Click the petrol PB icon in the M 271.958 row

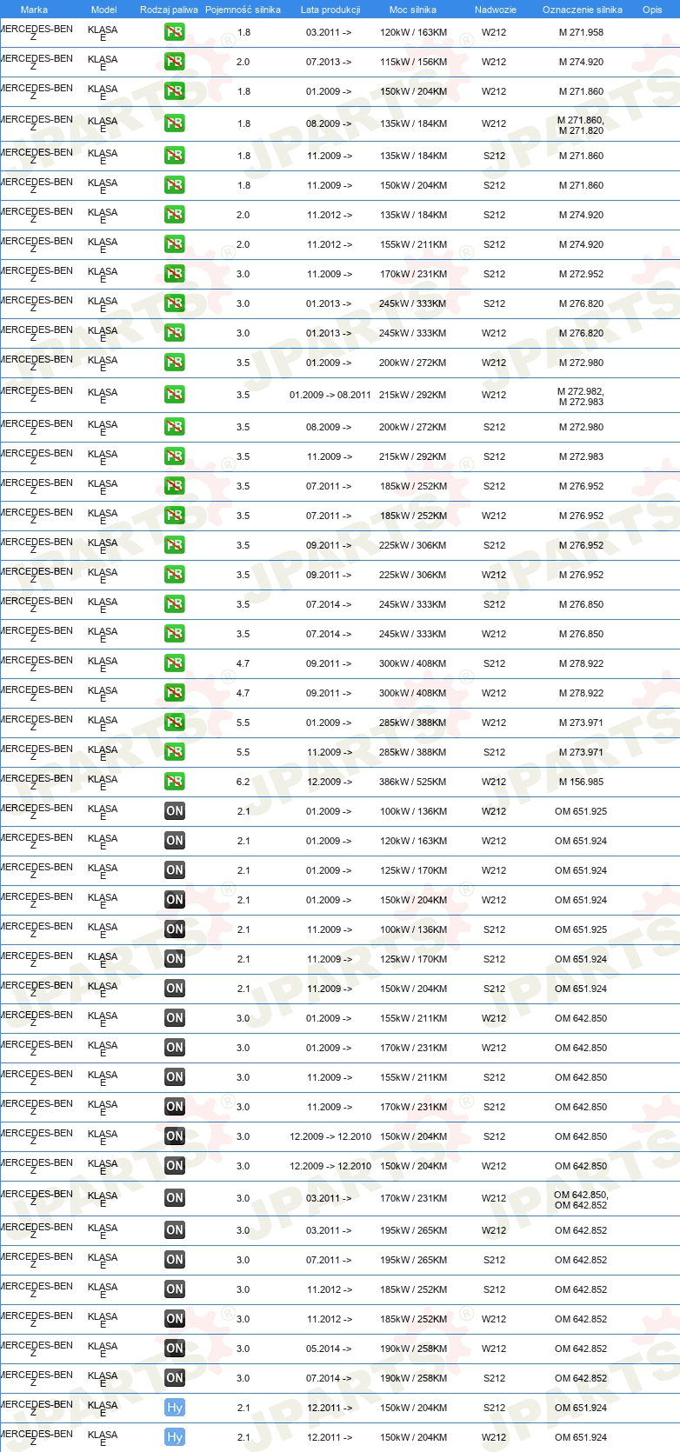175,32
